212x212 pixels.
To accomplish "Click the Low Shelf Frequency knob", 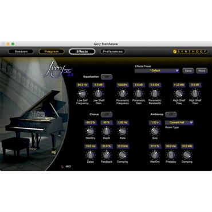I will (83, 93).
